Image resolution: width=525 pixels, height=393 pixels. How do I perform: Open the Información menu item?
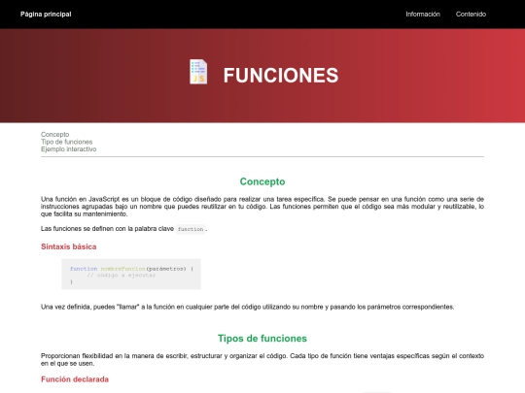coord(423,14)
